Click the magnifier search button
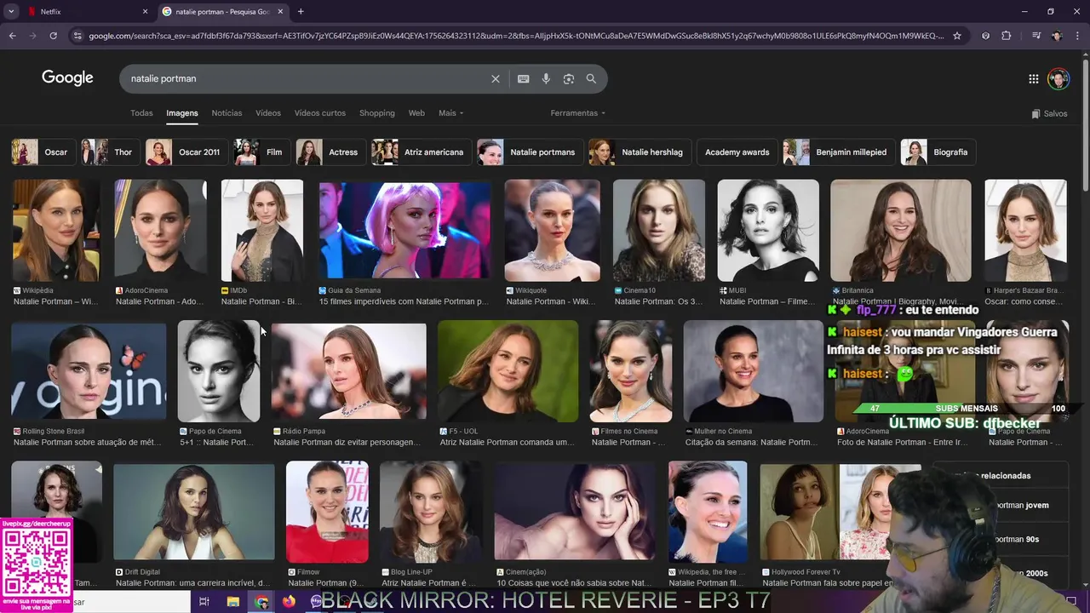The image size is (1090, 613). pyautogui.click(x=591, y=78)
